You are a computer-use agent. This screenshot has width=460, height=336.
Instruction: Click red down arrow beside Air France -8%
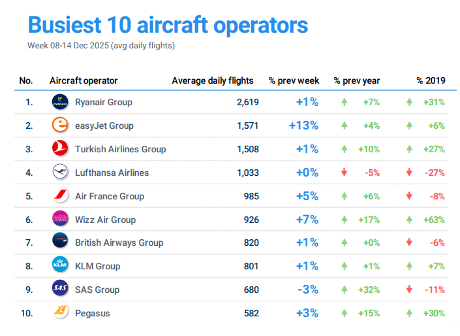(409, 196)
